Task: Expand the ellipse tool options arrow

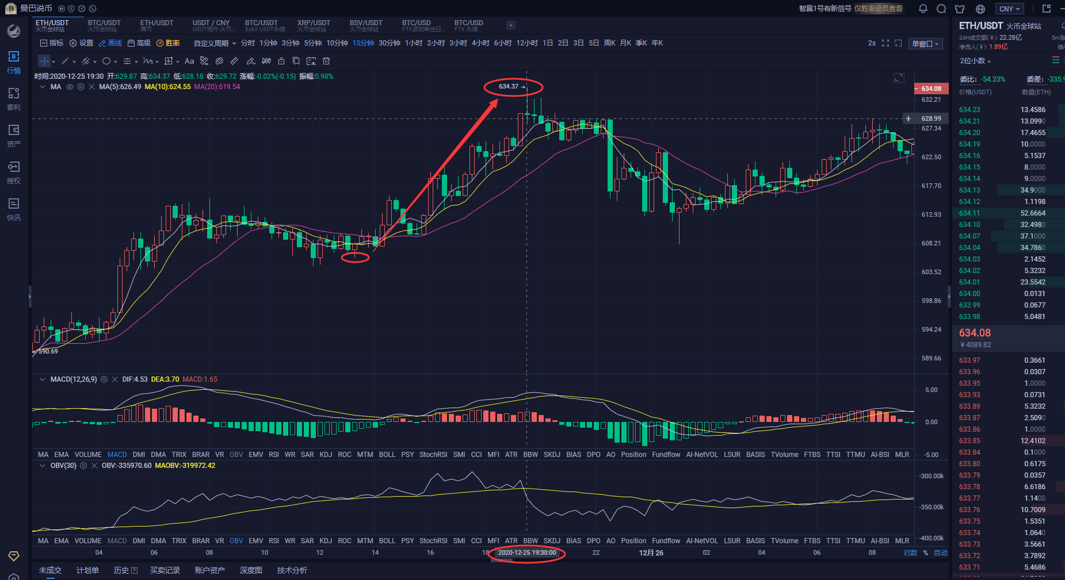Action: pyautogui.click(x=116, y=62)
